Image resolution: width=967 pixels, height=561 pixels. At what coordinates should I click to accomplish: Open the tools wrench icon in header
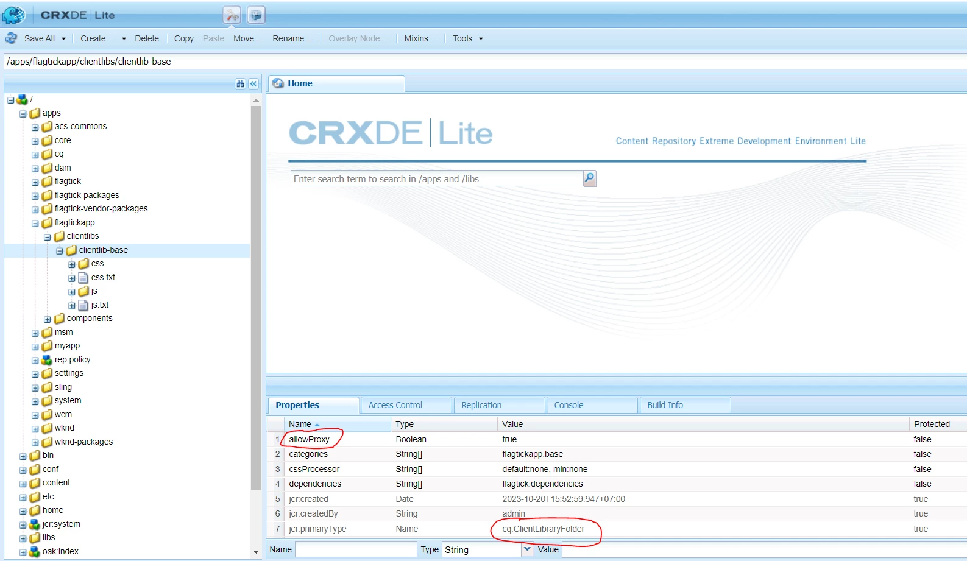click(x=232, y=15)
